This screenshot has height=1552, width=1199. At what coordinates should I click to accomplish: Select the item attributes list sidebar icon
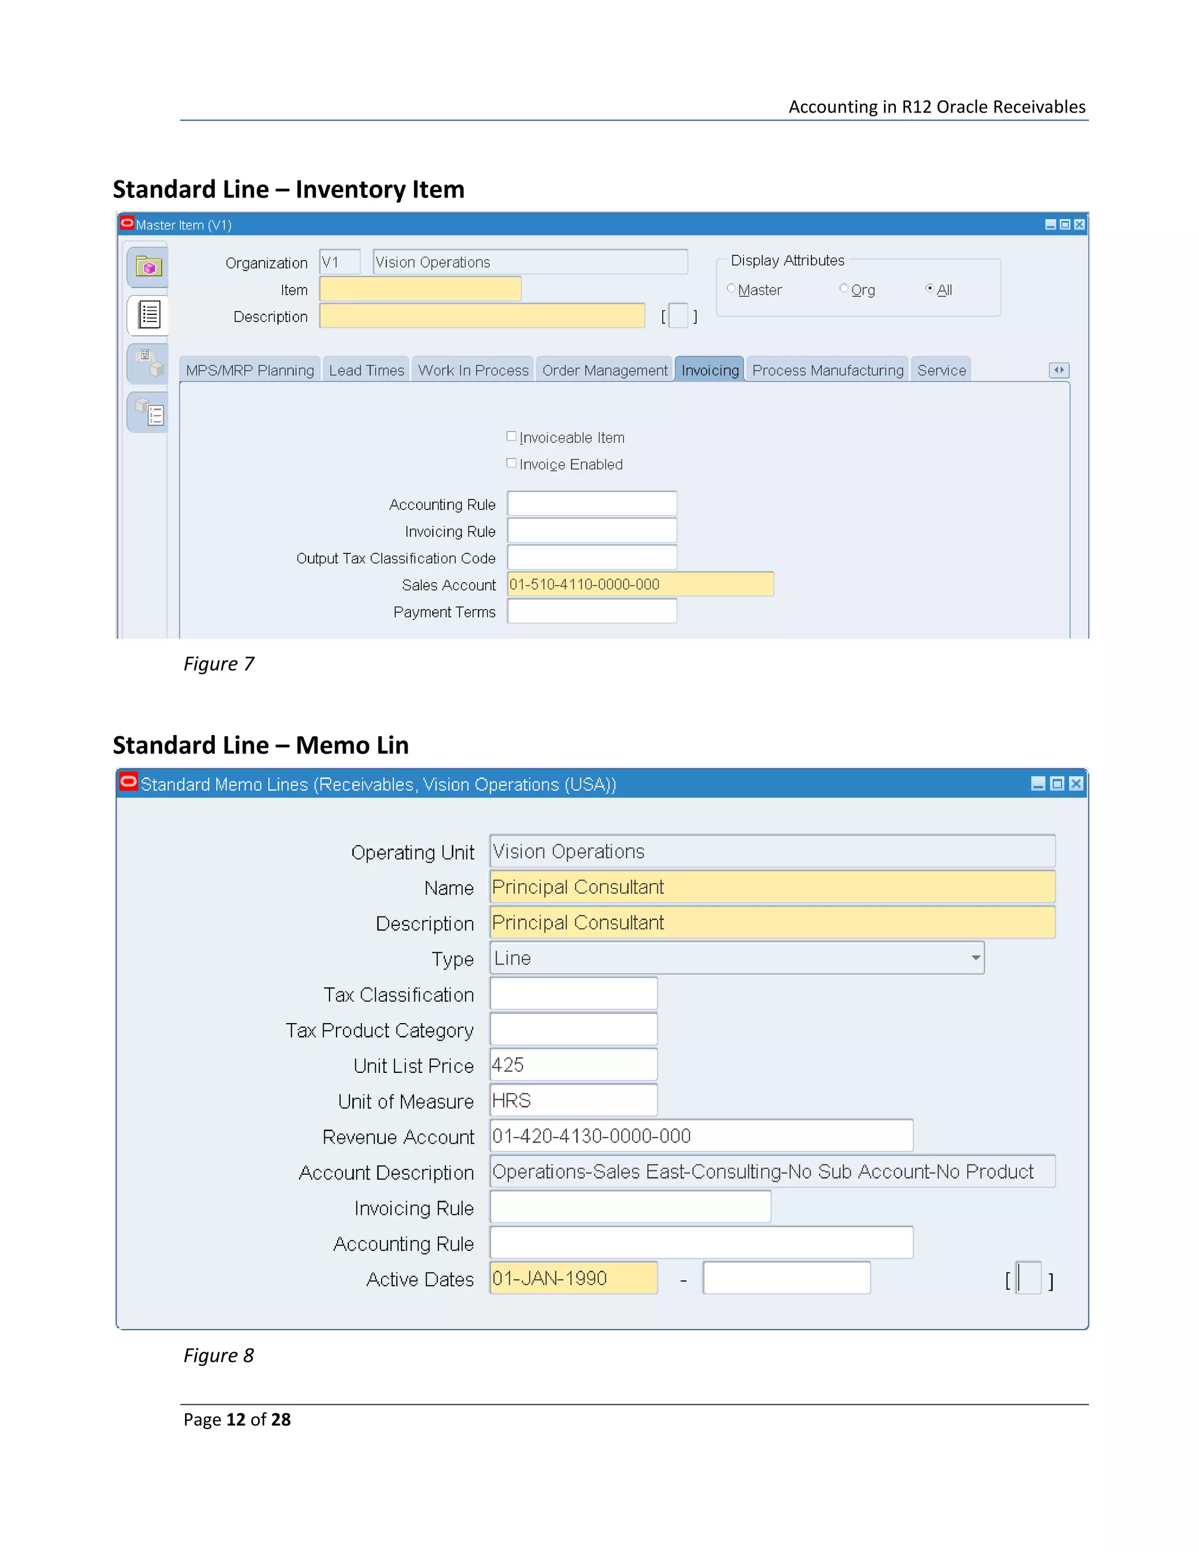[x=149, y=315]
